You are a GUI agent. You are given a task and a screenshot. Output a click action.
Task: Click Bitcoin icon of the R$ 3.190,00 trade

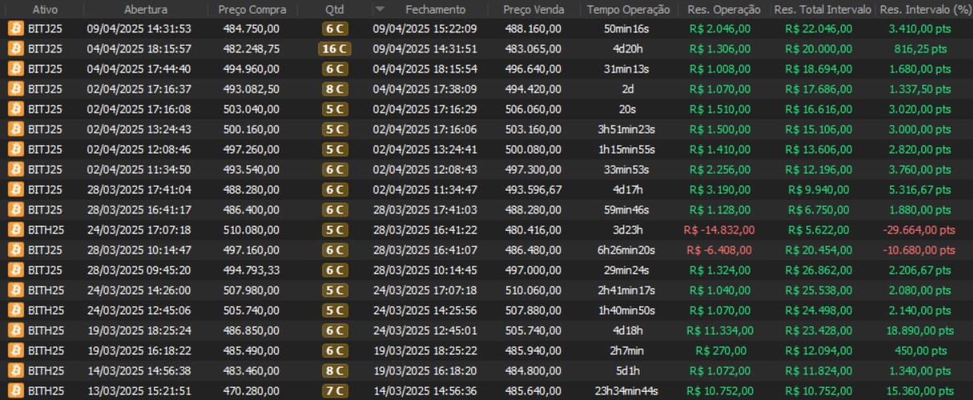coord(14,189)
